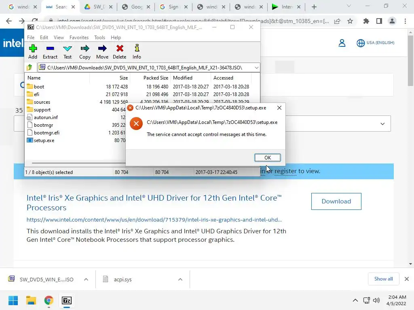Click the Download button for Iris Xe driver
Screen dimensions: 414x310
(336, 201)
